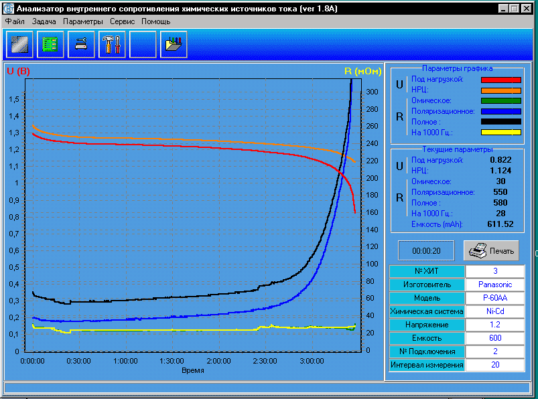Click the НРЦ current value 1.124
This screenshot has height=399, width=538.
(x=500, y=170)
